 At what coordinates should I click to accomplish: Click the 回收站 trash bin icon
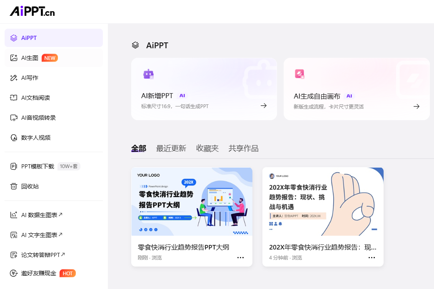click(x=14, y=186)
